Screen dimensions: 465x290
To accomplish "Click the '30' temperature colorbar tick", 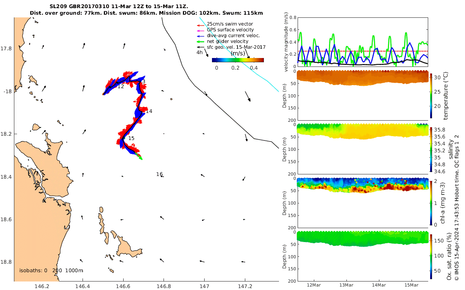I will click(438, 78).
